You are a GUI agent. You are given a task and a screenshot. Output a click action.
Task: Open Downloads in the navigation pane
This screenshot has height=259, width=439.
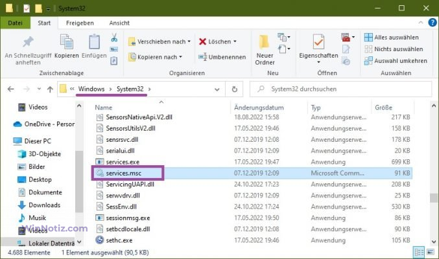[44, 205]
